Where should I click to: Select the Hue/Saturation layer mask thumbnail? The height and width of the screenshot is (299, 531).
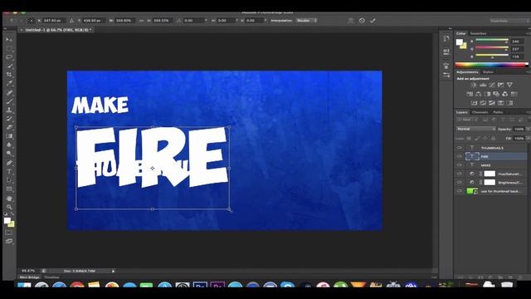pos(490,174)
